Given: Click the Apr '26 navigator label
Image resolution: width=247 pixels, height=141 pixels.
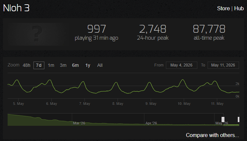Looking at the screenshot, I should [151, 123].
